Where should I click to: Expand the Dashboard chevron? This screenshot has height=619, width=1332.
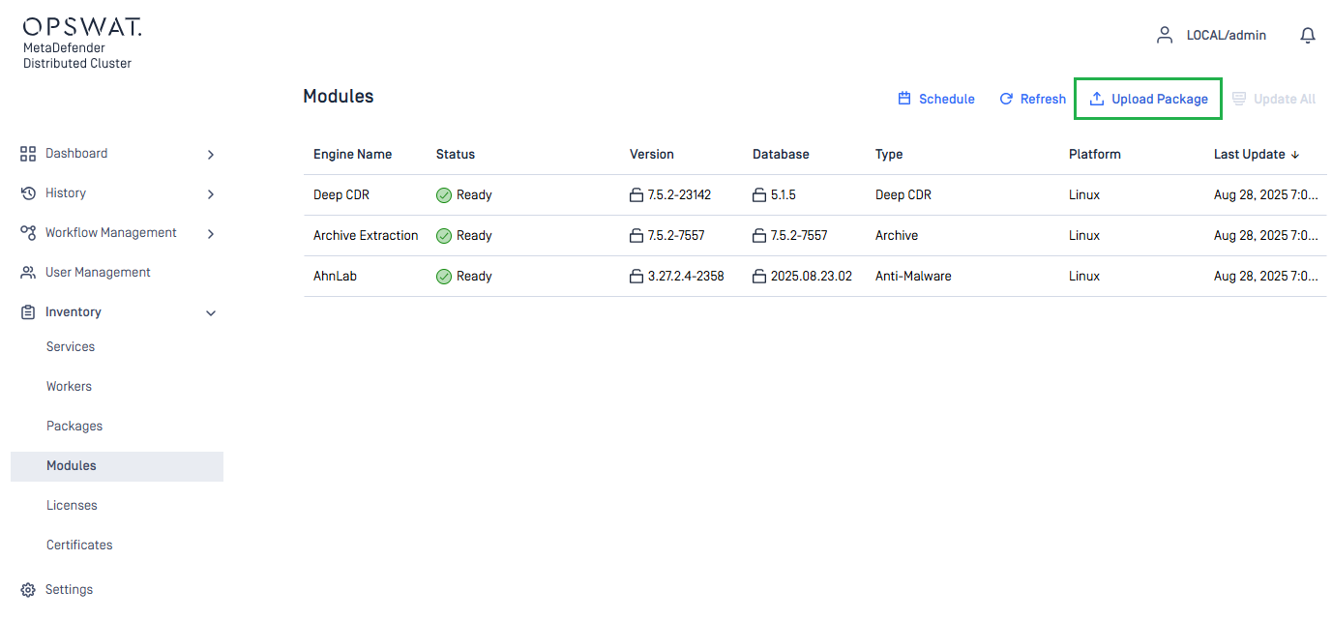(x=211, y=155)
